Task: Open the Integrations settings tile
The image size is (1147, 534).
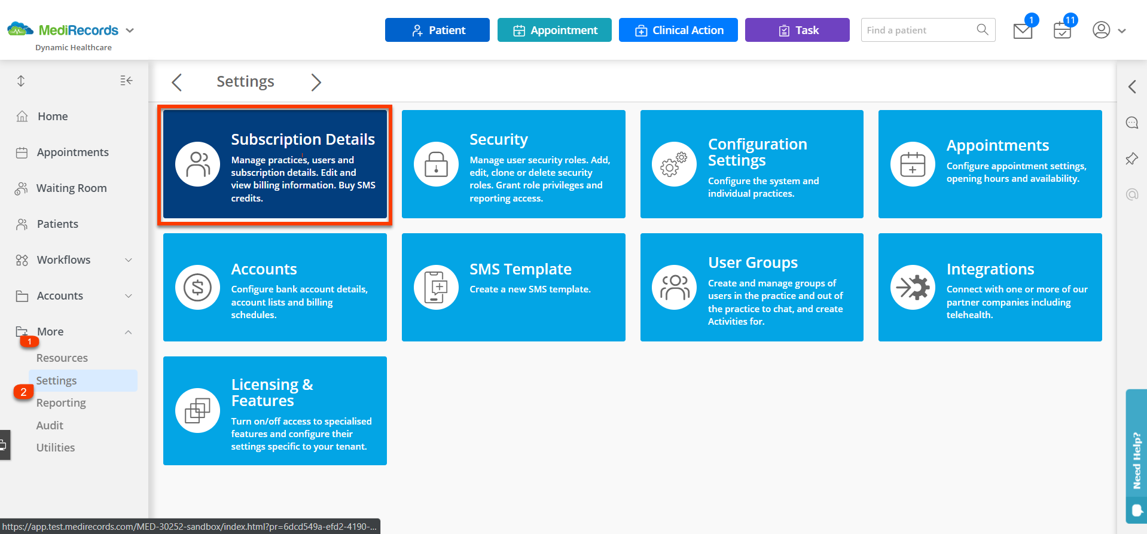Action: point(990,287)
